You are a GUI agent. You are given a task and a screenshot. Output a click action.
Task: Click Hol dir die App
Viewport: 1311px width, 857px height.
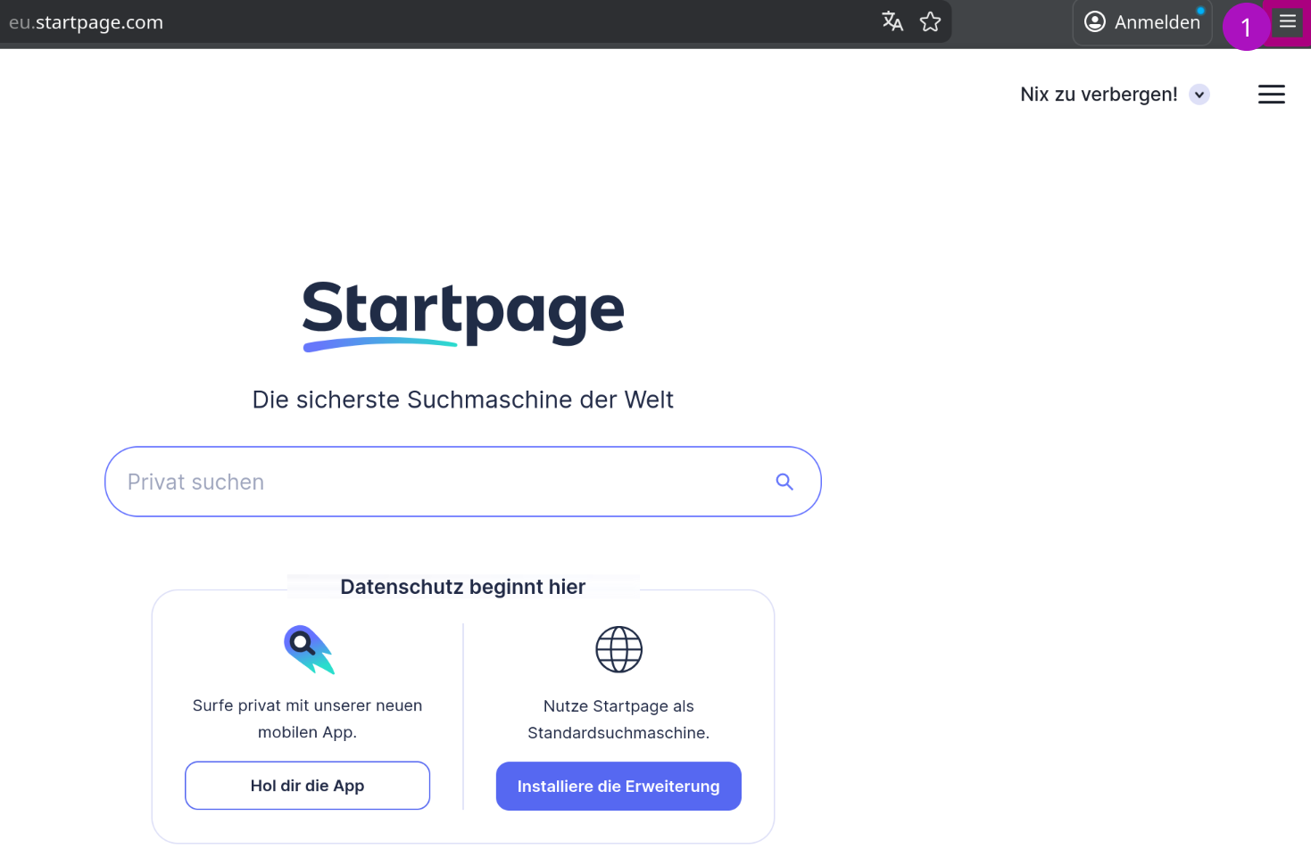pyautogui.click(x=307, y=786)
